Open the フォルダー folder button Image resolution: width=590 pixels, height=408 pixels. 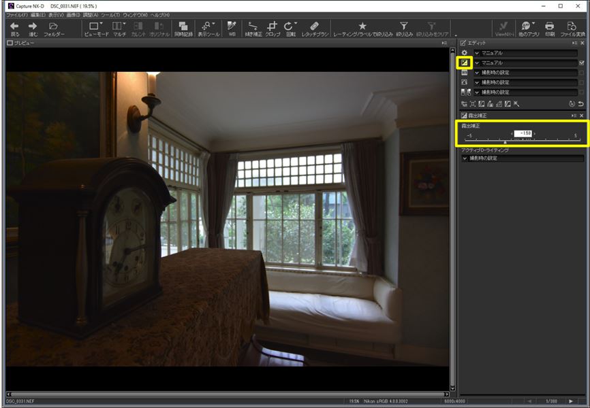pos(54,29)
